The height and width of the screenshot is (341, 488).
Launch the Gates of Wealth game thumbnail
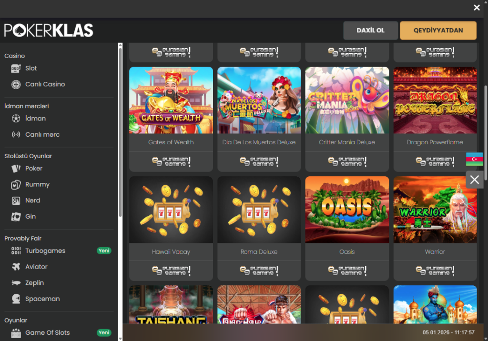[x=171, y=100]
